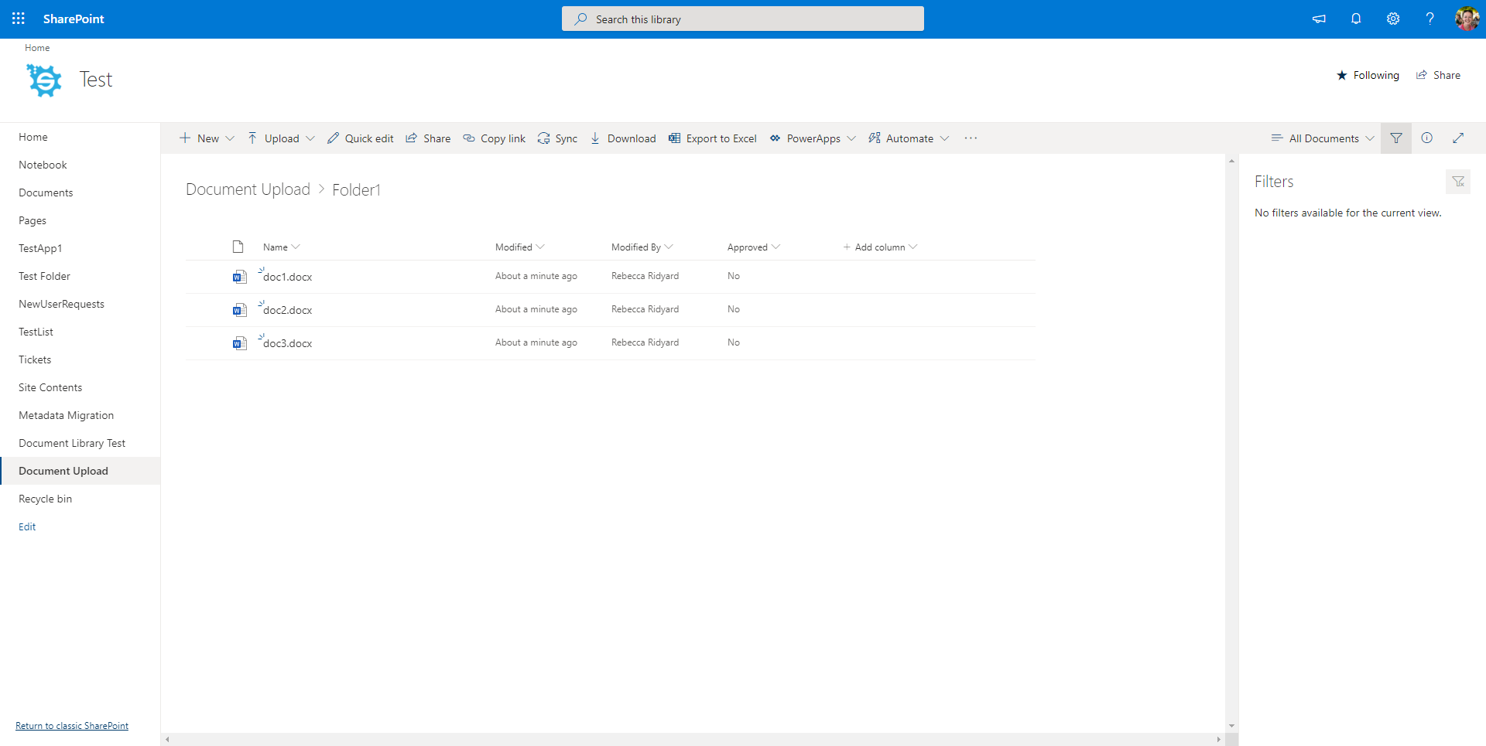Open the Modified By column menu
Screen dimensions: 1486x746
click(642, 247)
